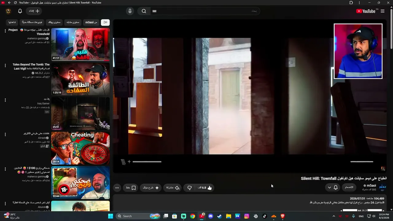Select the 'محتوى يهمّك' filter chip
The image size is (393, 221).
pyautogui.click(x=55, y=22)
